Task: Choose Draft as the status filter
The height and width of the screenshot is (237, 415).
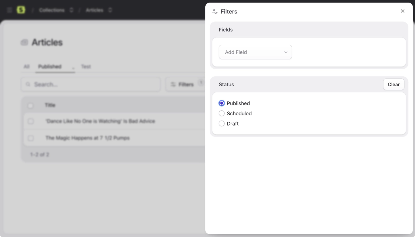Action: click(x=222, y=123)
